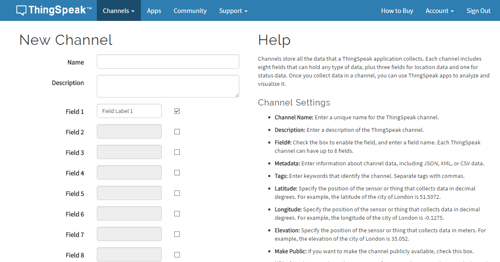Open the Community page
Image resolution: width=500 pixels, height=262 pixels.
click(190, 11)
